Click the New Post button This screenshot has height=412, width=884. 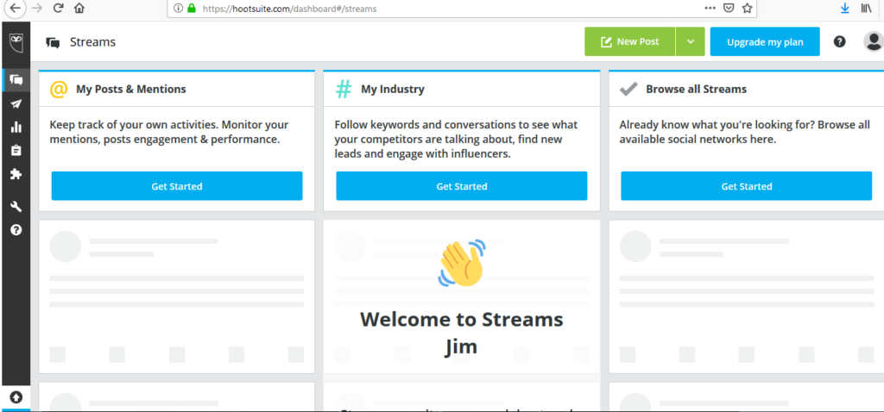pos(629,41)
